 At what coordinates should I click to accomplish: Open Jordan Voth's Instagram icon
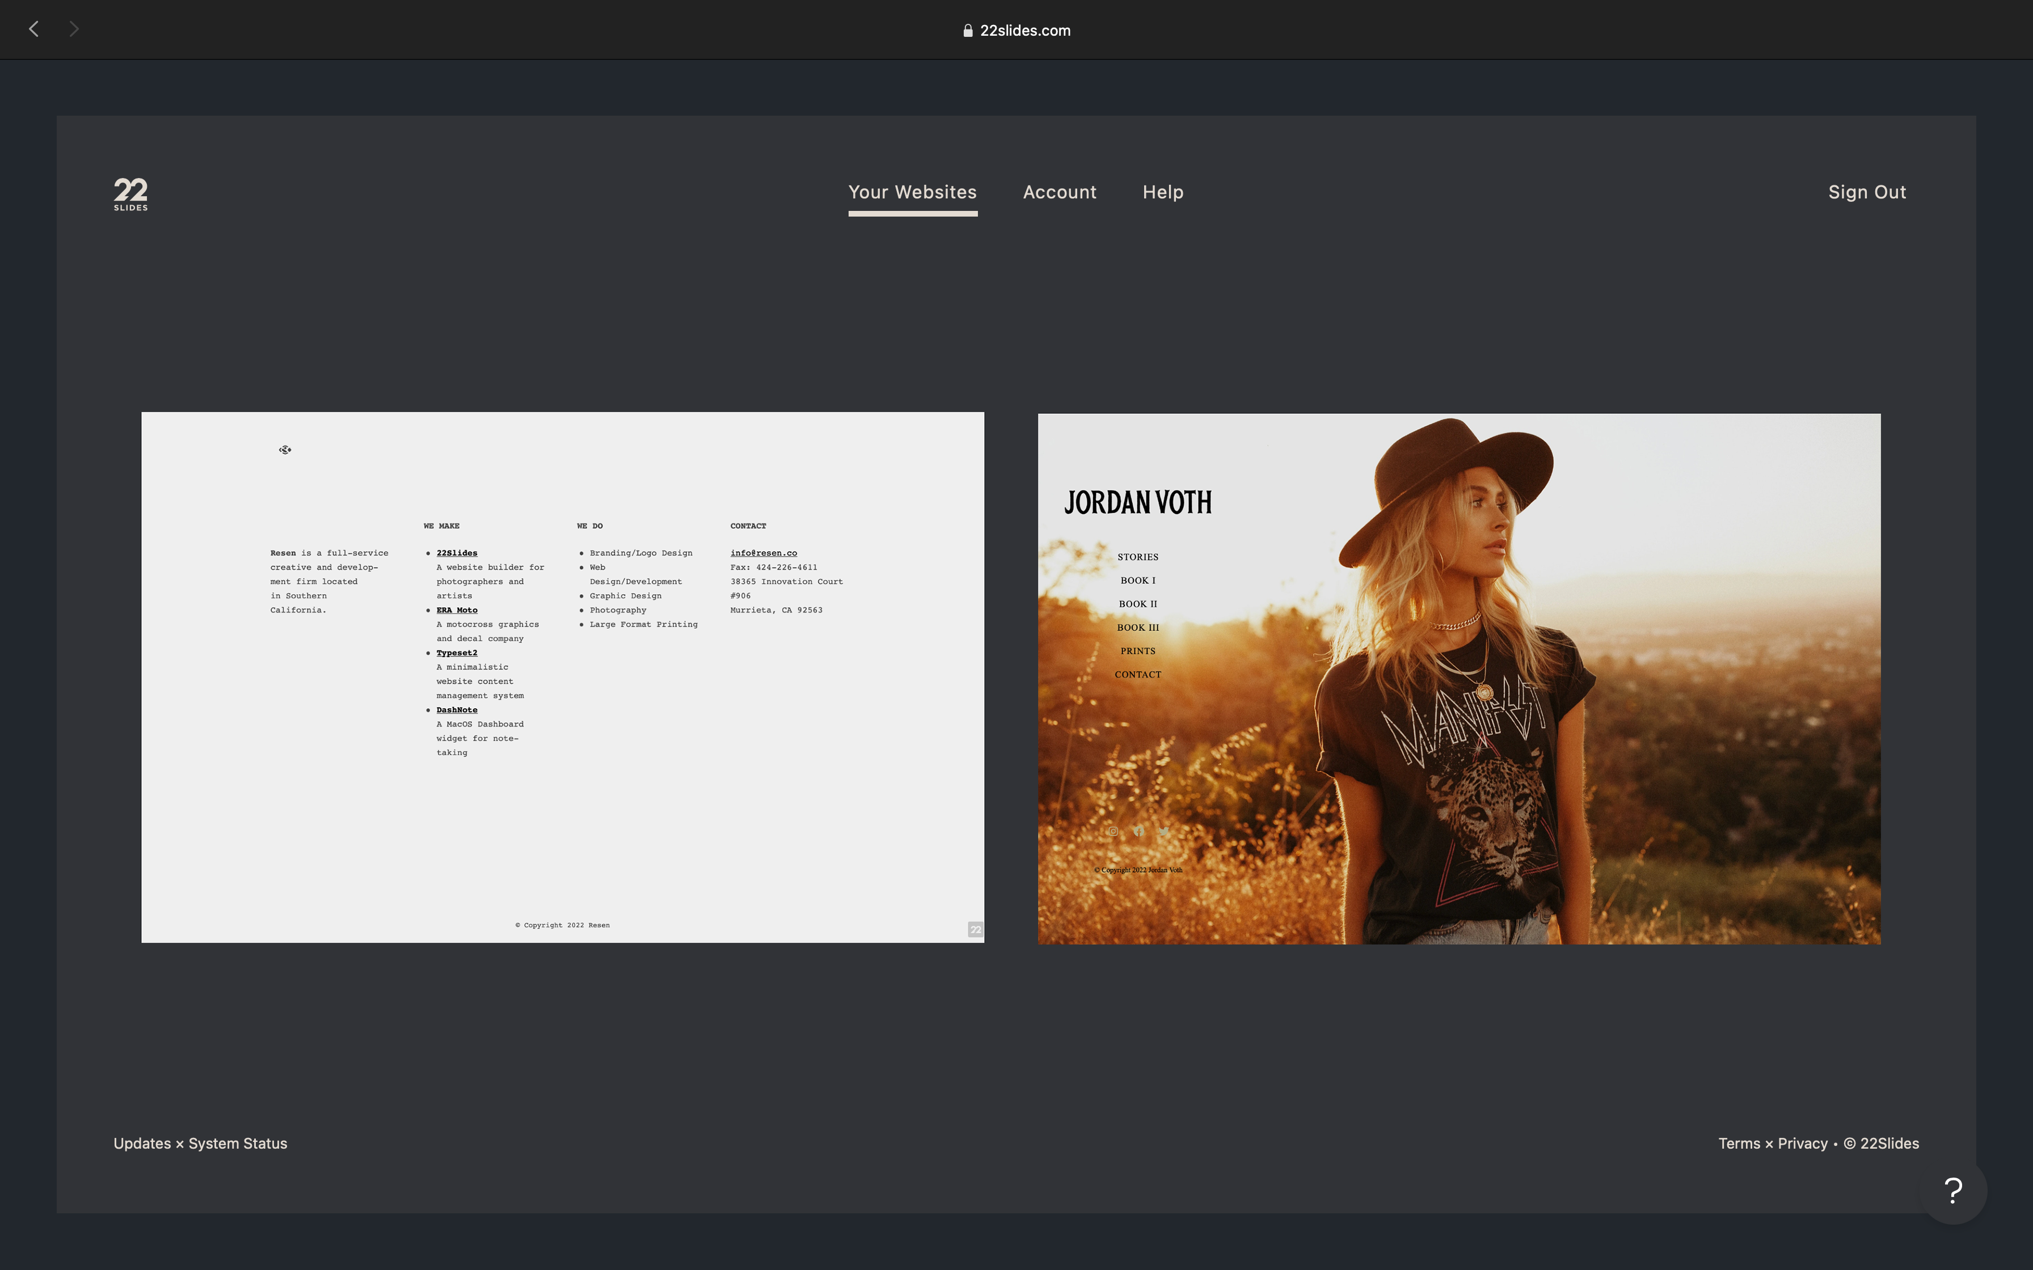[x=1113, y=832]
